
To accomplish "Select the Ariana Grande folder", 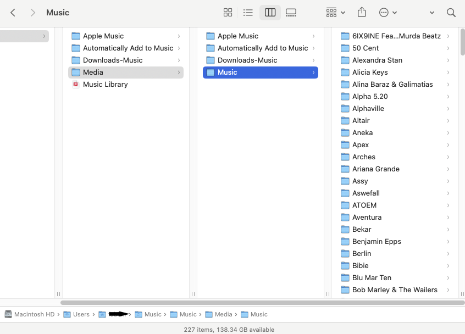I will 395,169.
